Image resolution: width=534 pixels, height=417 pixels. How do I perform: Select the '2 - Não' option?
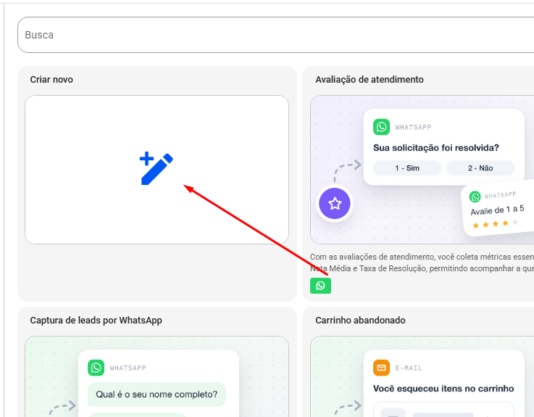[480, 168]
